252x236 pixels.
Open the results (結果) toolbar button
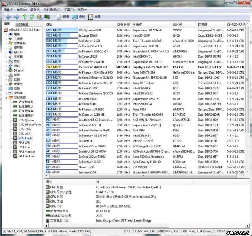94,17
